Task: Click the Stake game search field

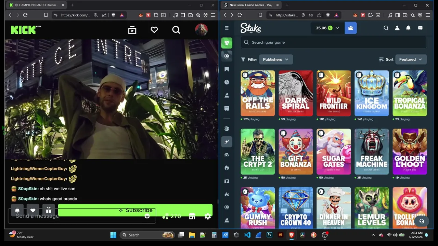Action: click(x=334, y=42)
